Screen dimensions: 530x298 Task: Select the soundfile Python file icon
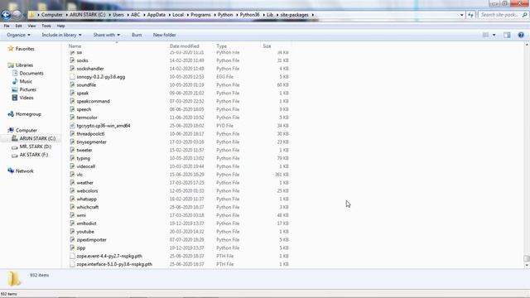[72, 84]
